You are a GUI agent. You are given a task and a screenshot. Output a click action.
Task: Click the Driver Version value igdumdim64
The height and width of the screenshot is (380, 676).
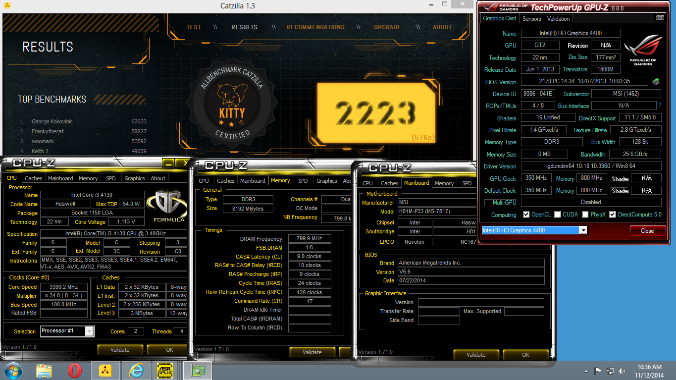click(x=591, y=166)
